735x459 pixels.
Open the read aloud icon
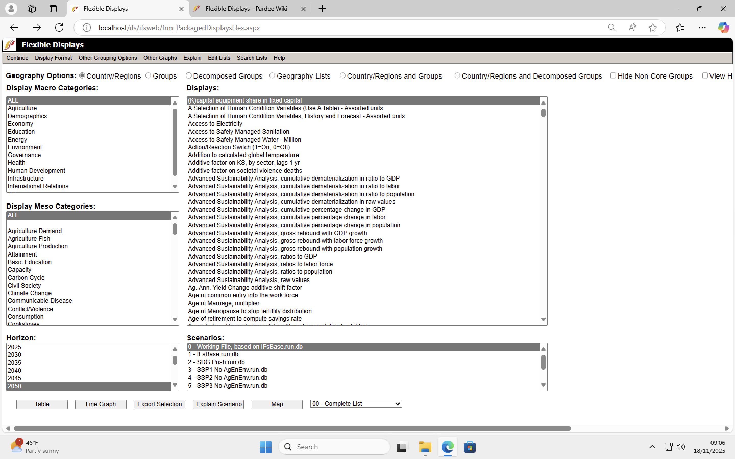point(632,28)
